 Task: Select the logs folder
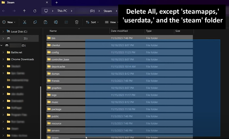(120, 95)
